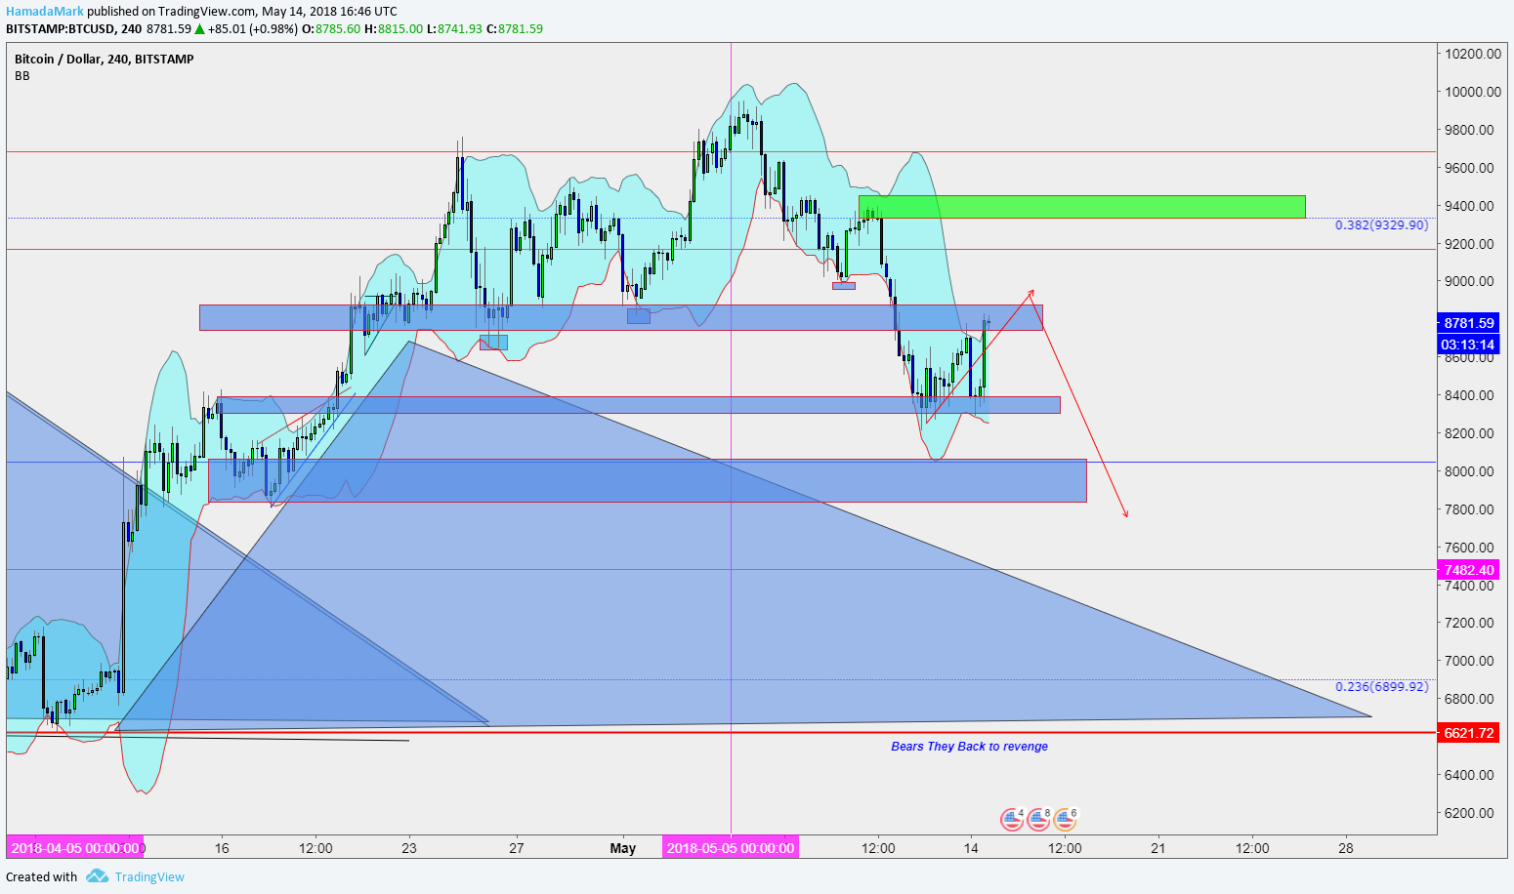Click the high value H:8815.00
The width and height of the screenshot is (1514, 894).
pyautogui.click(x=394, y=28)
